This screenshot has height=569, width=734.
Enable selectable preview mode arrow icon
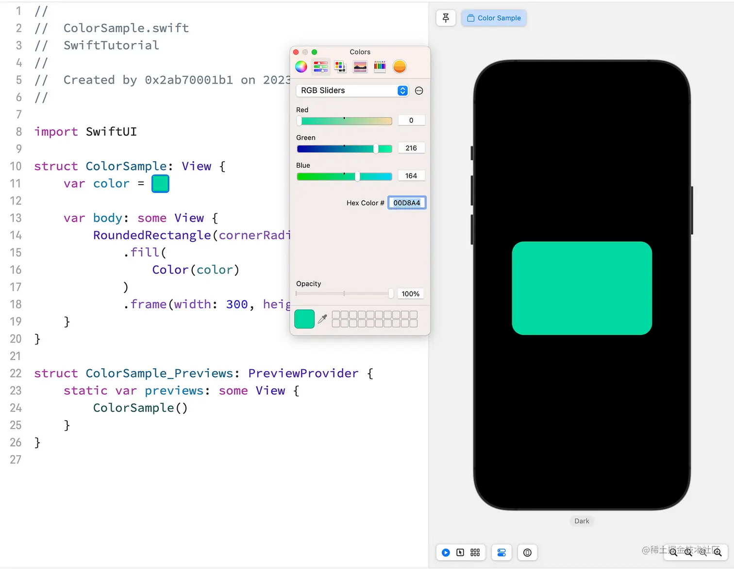point(460,552)
